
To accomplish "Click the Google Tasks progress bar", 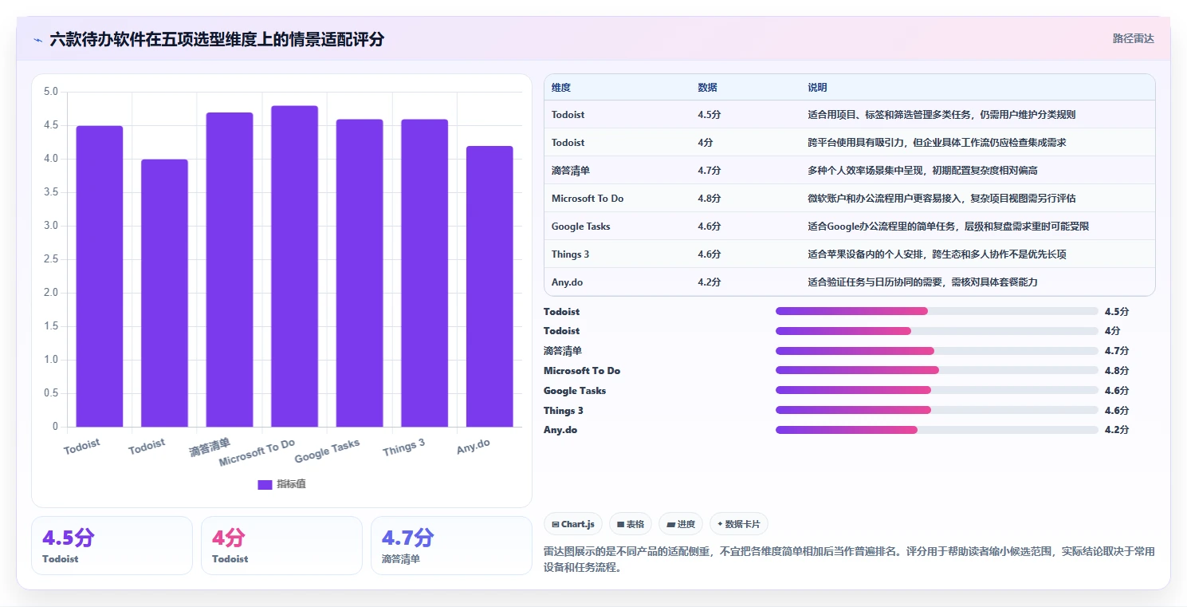I will point(937,390).
